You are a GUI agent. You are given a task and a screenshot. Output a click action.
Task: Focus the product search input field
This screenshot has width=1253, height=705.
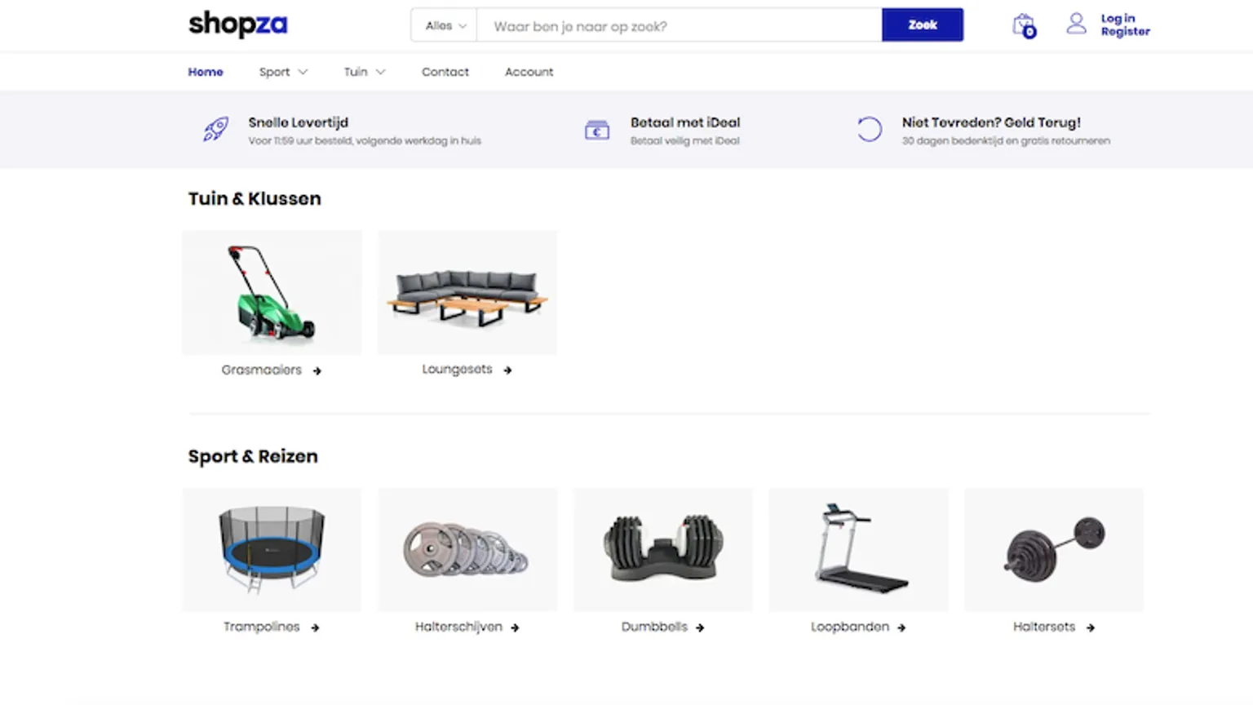pos(679,26)
